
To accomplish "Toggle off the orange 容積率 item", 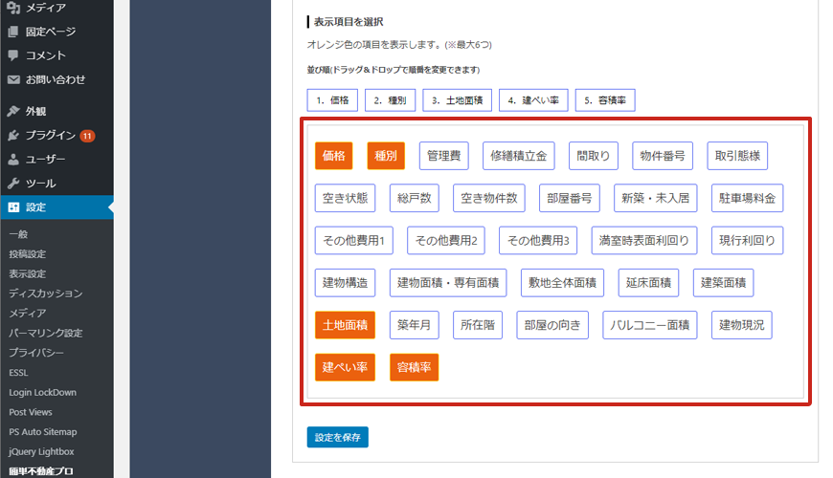I will tap(414, 368).
